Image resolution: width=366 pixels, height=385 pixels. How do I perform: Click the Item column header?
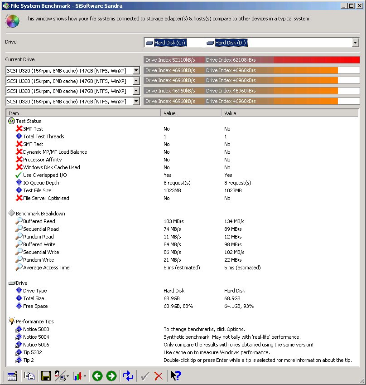click(83, 113)
